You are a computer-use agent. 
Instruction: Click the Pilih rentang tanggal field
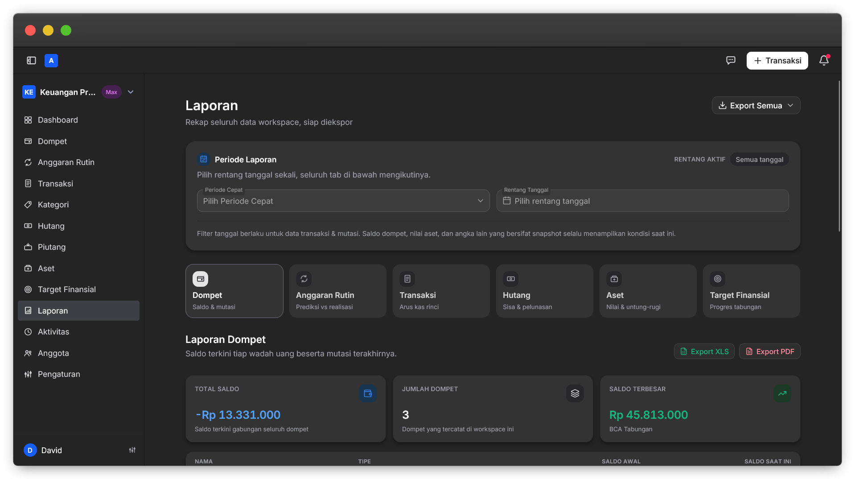coord(643,201)
